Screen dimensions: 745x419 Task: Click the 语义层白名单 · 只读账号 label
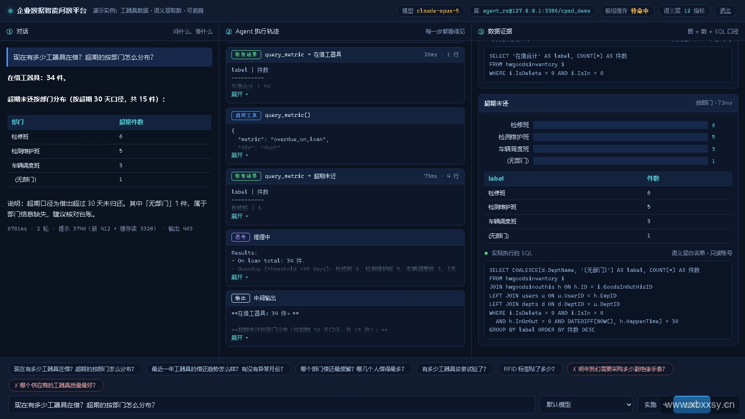[x=702, y=253]
